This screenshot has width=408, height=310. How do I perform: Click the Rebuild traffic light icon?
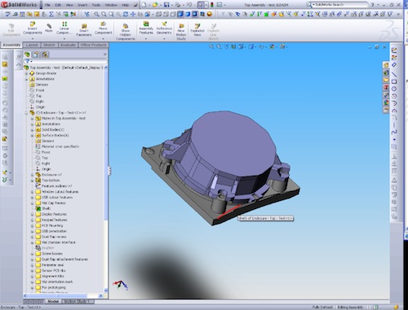tap(211, 5)
